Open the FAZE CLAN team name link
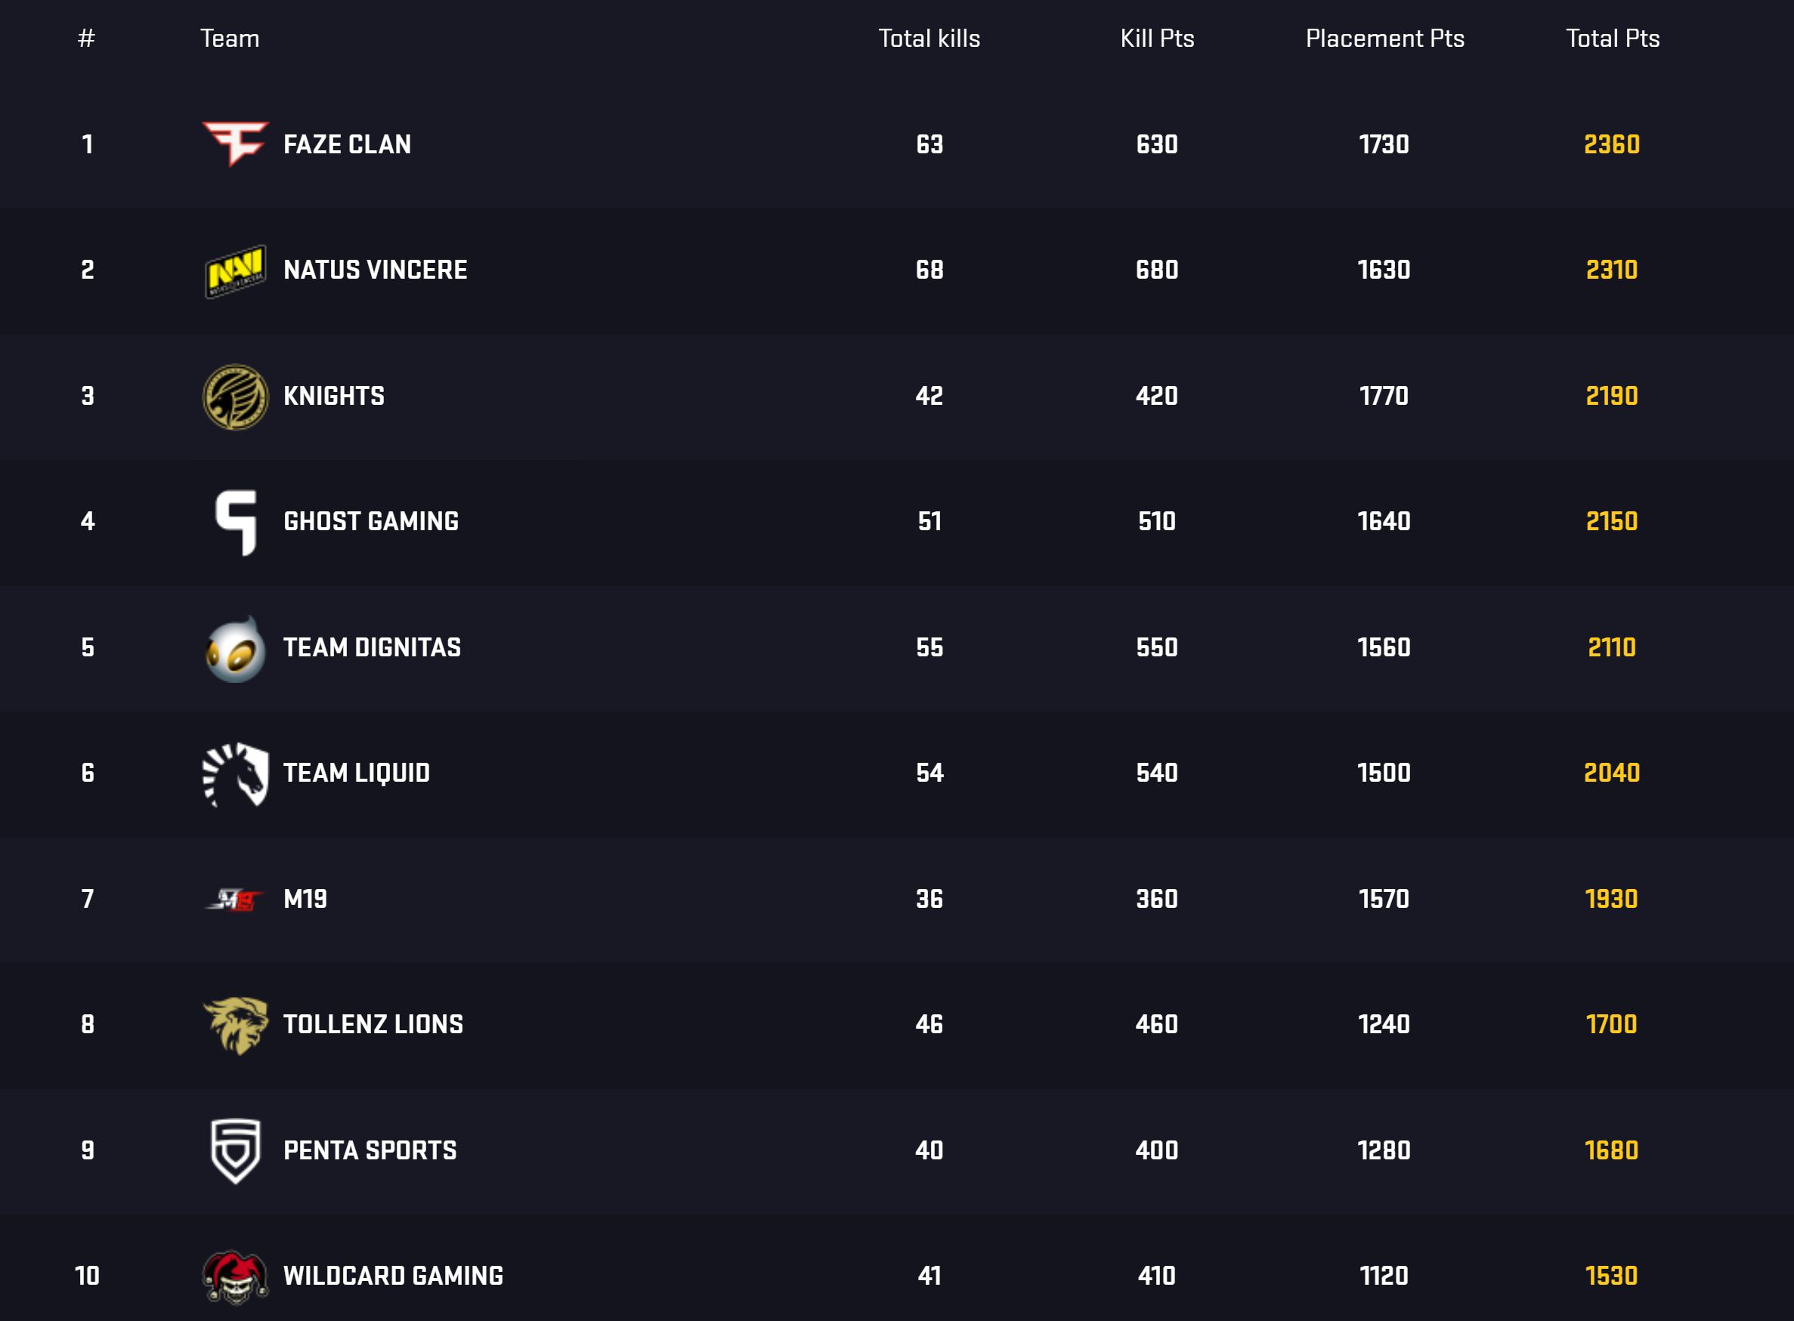The image size is (1794, 1321). pyautogui.click(x=347, y=145)
